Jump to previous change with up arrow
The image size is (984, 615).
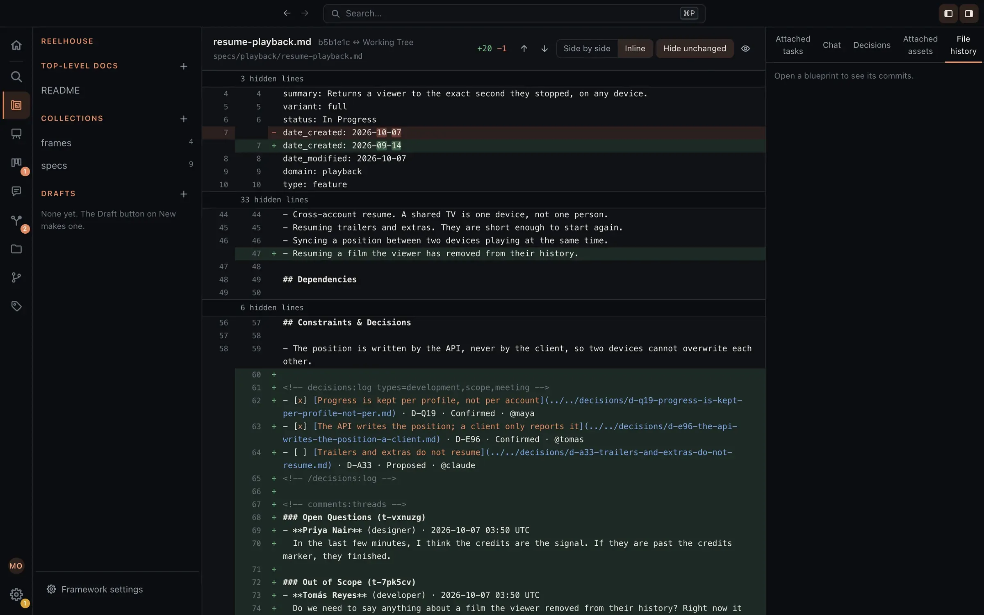524,49
